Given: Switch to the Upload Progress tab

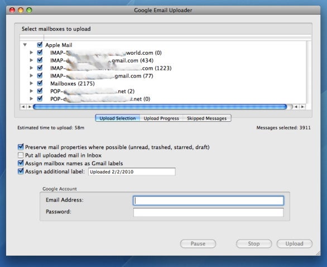Looking at the screenshot, I should click(161, 118).
